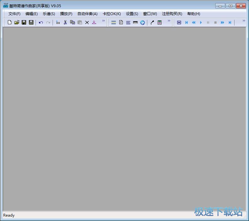Open the 卡拉OK(K) menu
Viewport: 249px width, 221px height.
tap(112, 14)
